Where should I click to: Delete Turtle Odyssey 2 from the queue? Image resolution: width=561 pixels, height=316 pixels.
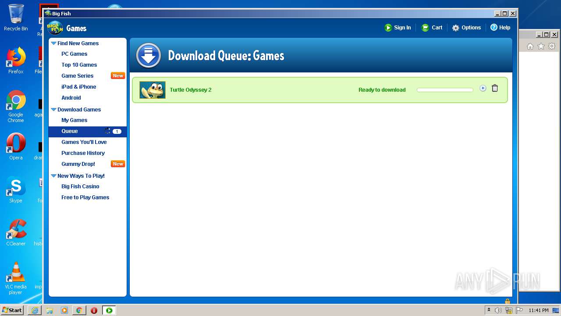tap(495, 88)
